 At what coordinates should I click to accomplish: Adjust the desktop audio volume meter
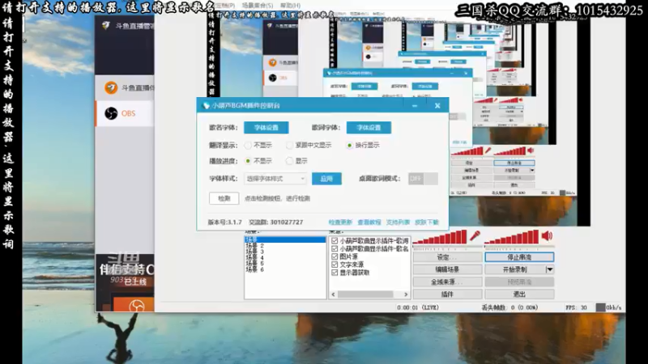pyautogui.click(x=512, y=237)
